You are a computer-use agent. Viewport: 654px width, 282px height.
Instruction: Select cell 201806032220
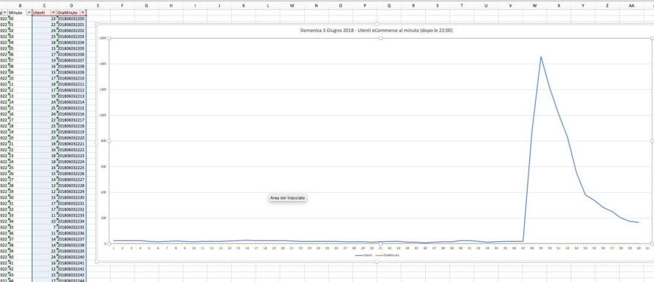pyautogui.click(x=71, y=138)
